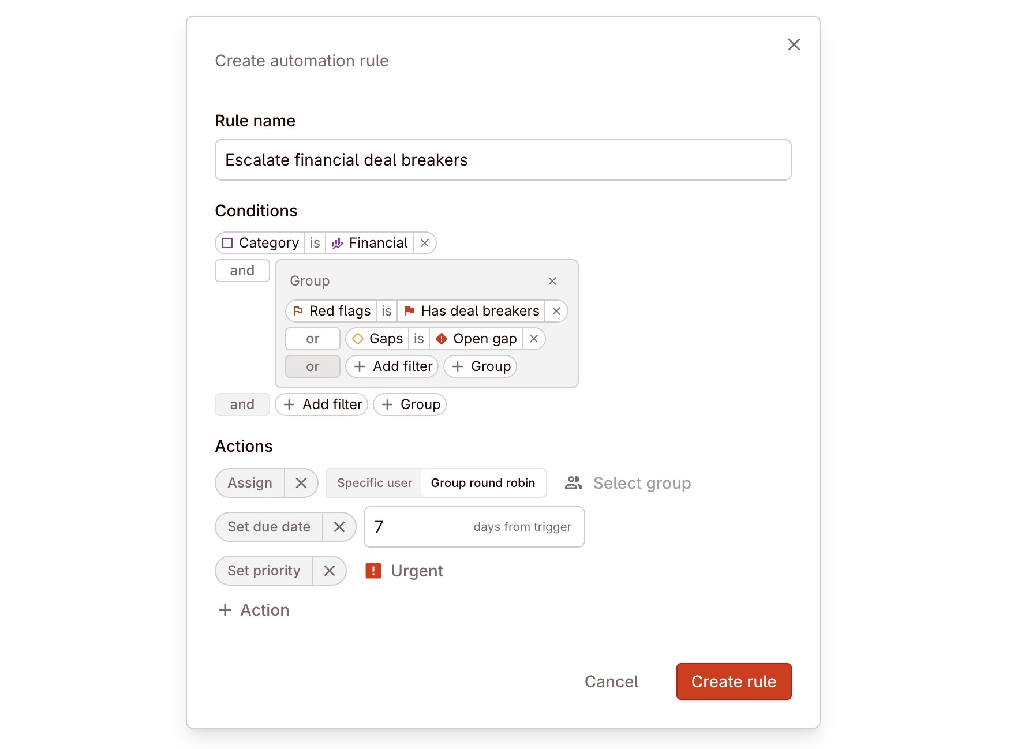Viewport: 1010px width, 749px height.
Task: Remove the Red flags filter
Action: tap(556, 311)
